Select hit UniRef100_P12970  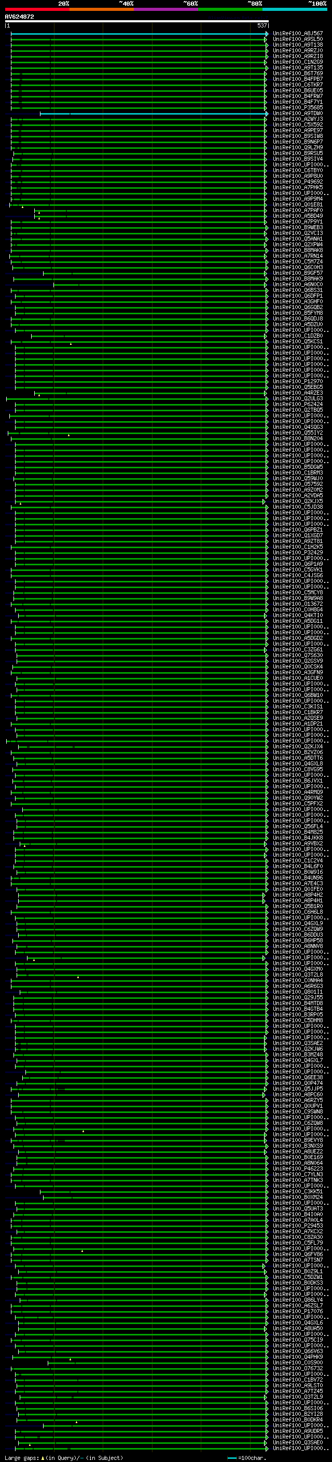298,381
